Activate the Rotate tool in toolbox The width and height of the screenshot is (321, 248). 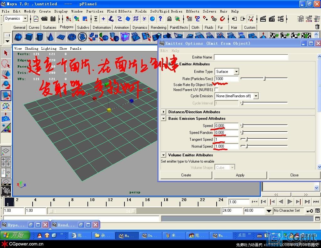6,85
